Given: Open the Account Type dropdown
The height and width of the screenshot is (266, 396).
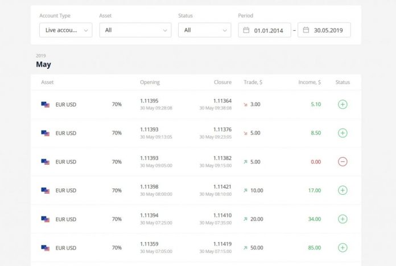Looking at the screenshot, I should pos(65,30).
